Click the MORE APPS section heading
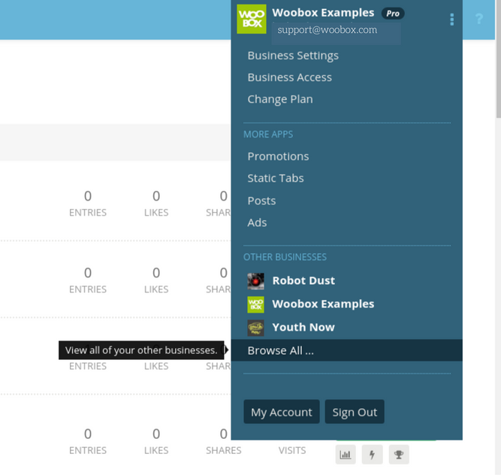The image size is (501, 475). pyautogui.click(x=268, y=135)
